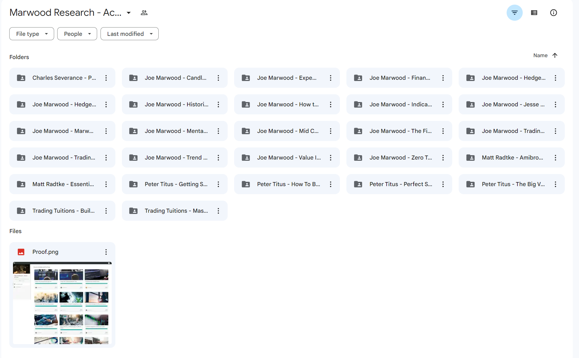Select the Trading Tuitions - Mas... folder
Screen dimensions: 579x358
pyautogui.click(x=174, y=211)
